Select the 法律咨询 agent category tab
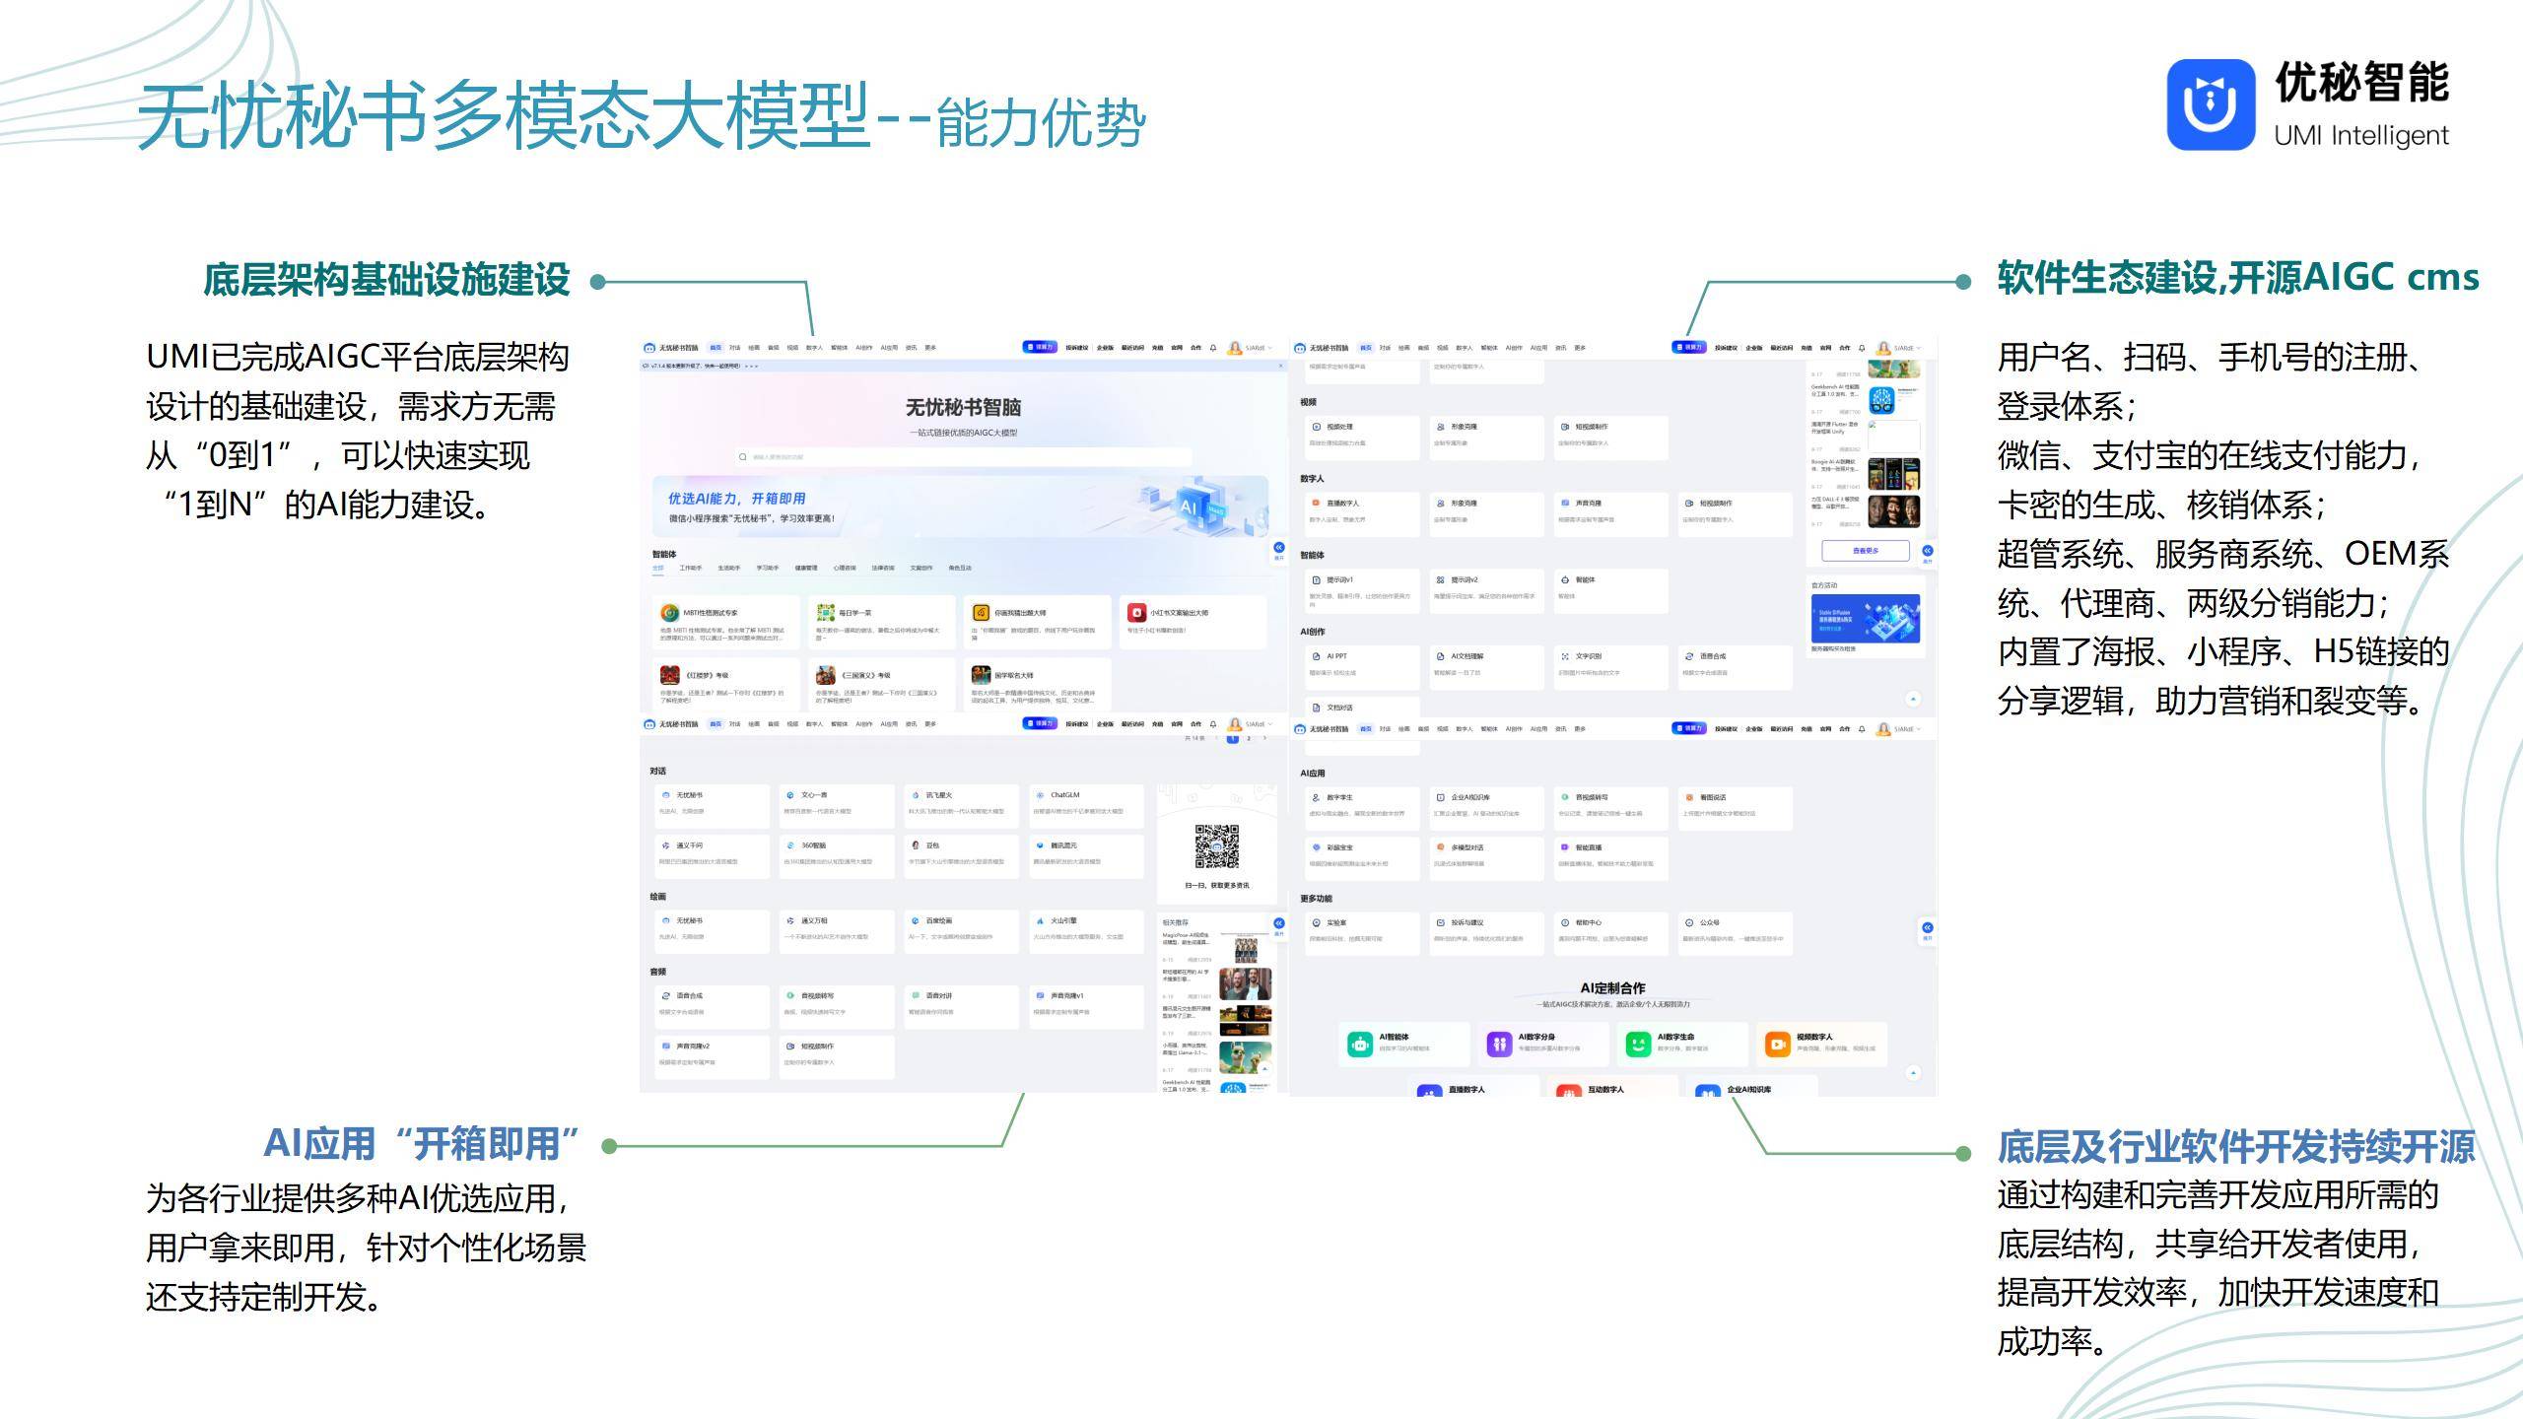 point(882,568)
